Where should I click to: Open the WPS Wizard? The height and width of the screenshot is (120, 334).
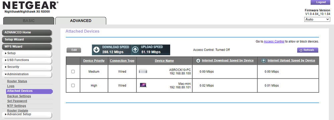[27, 47]
